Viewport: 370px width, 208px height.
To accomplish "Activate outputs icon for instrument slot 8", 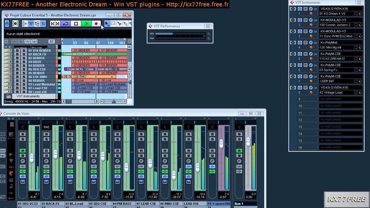I will 315,88.
